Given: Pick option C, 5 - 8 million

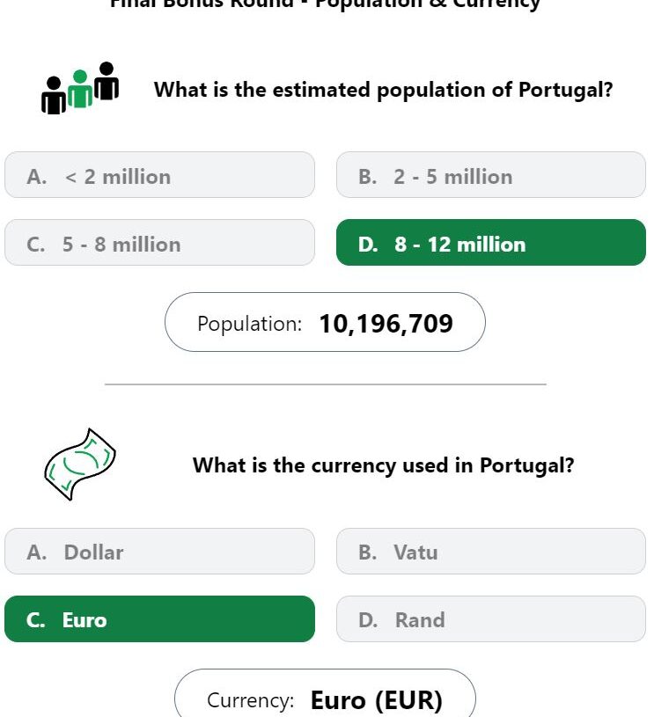Looking at the screenshot, I should click(159, 242).
